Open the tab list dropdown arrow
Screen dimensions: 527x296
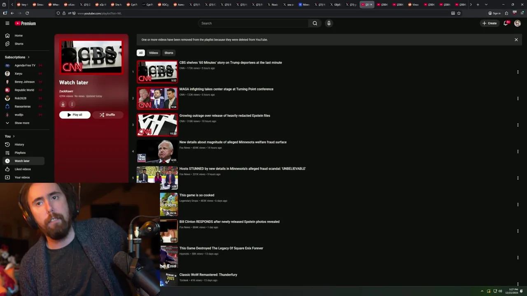[x=486, y=5]
